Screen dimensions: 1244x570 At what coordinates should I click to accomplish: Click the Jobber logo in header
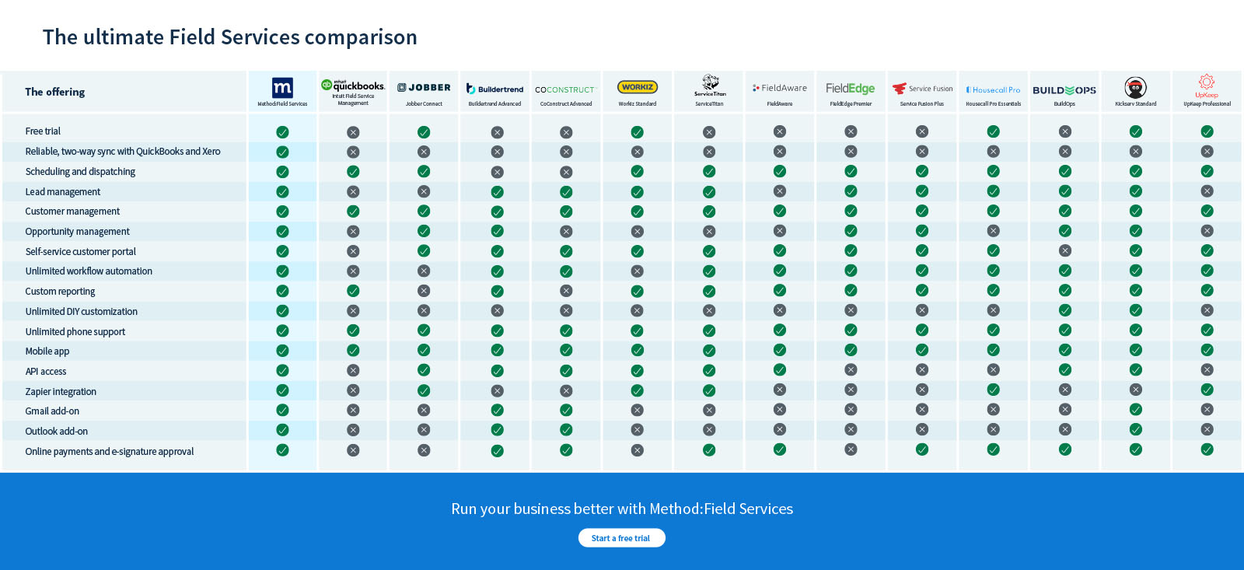[x=424, y=88]
